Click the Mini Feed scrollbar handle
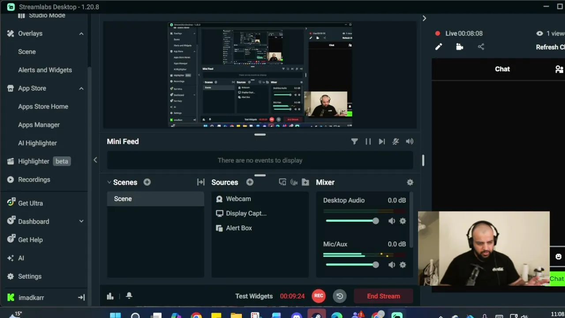Image resolution: width=565 pixels, height=318 pixels. pyautogui.click(x=423, y=160)
